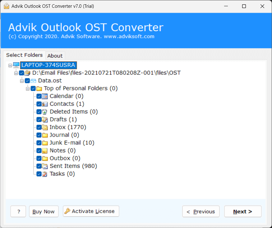Screen dimensions: 272x228
Task: Click the Advik app icon in title bar
Action: pos(7,6)
